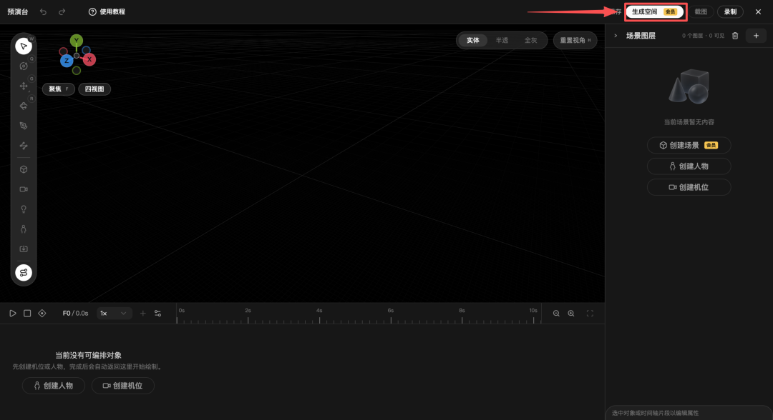
Task: Switch display mode to 实体
Action: pyautogui.click(x=473, y=40)
